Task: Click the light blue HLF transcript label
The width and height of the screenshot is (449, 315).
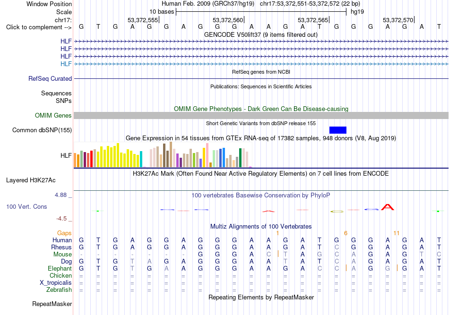Action: (66, 64)
